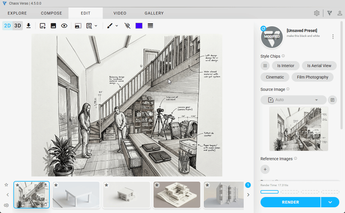Screen dimensions: 345x213
Task: Download the current image
Action: point(29,26)
